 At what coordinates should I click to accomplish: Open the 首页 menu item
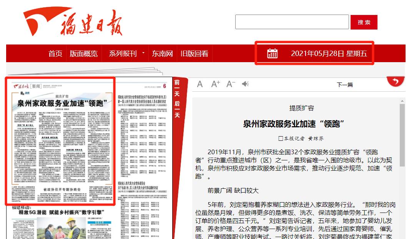click(x=55, y=54)
